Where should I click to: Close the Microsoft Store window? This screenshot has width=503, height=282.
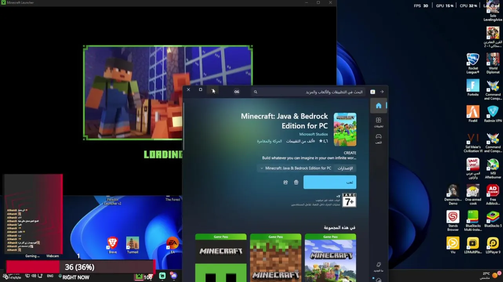[x=188, y=90]
